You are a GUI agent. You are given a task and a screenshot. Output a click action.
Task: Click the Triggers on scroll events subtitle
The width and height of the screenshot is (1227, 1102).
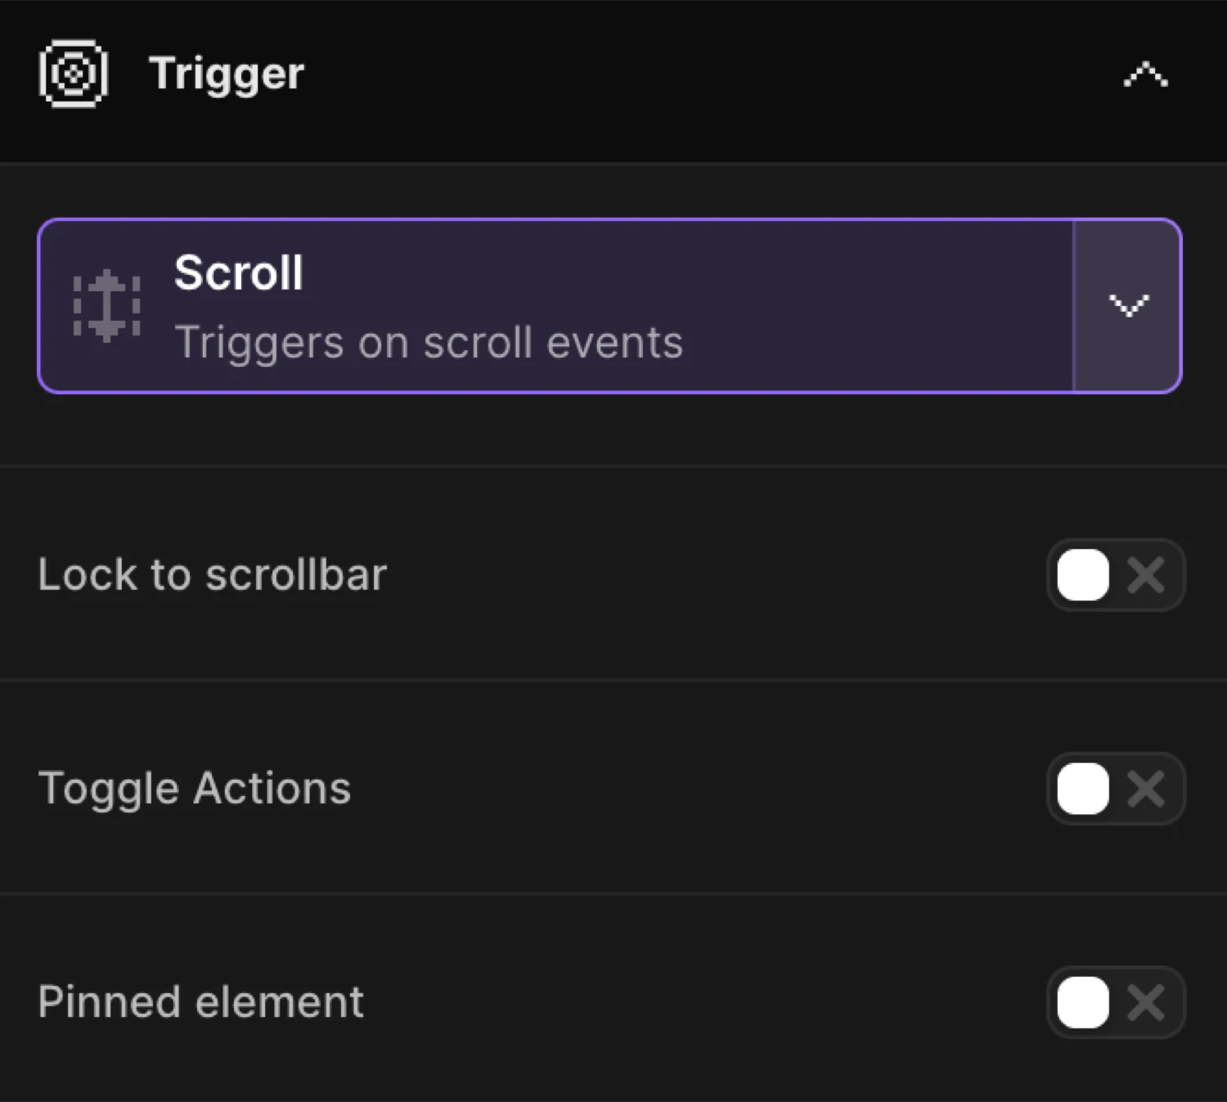(x=429, y=342)
